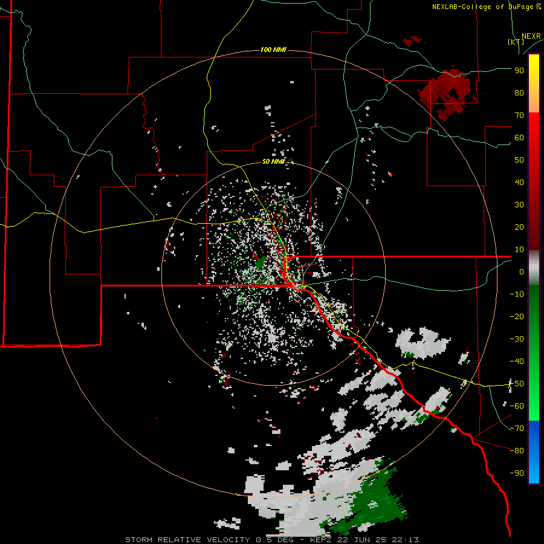Screen dimensions: 544x544
Task: Click the [KT] units label
Action: tap(516, 42)
